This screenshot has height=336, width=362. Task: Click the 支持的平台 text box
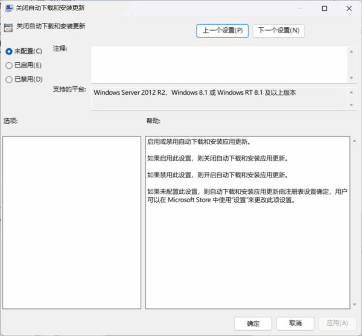[x=218, y=98]
